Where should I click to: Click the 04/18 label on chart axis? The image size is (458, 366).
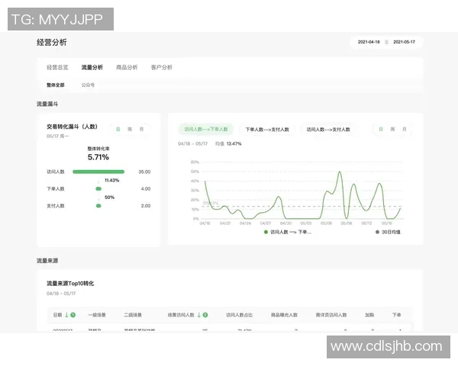[205, 223]
